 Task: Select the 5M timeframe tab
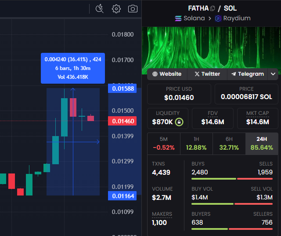tap(164, 144)
